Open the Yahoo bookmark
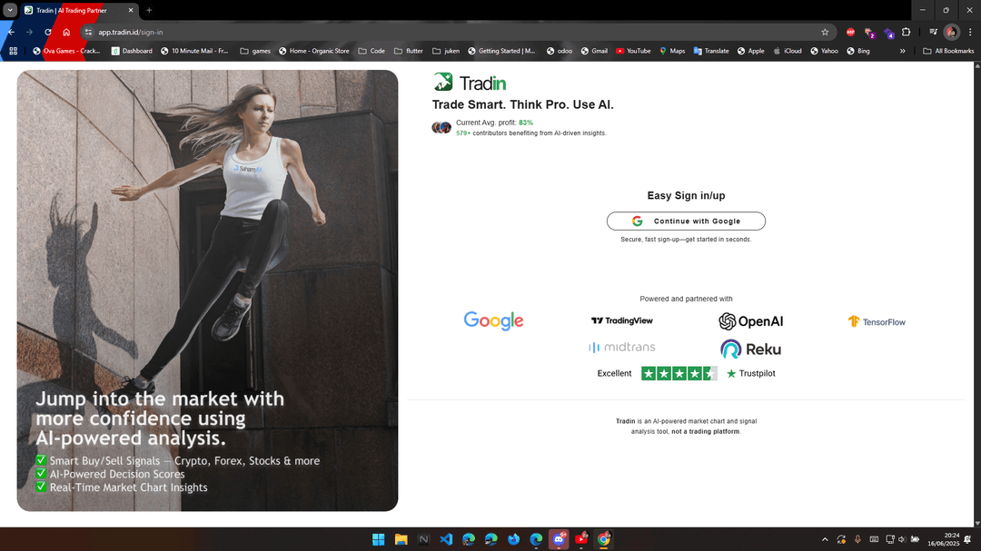The image size is (981, 551). pyautogui.click(x=825, y=51)
